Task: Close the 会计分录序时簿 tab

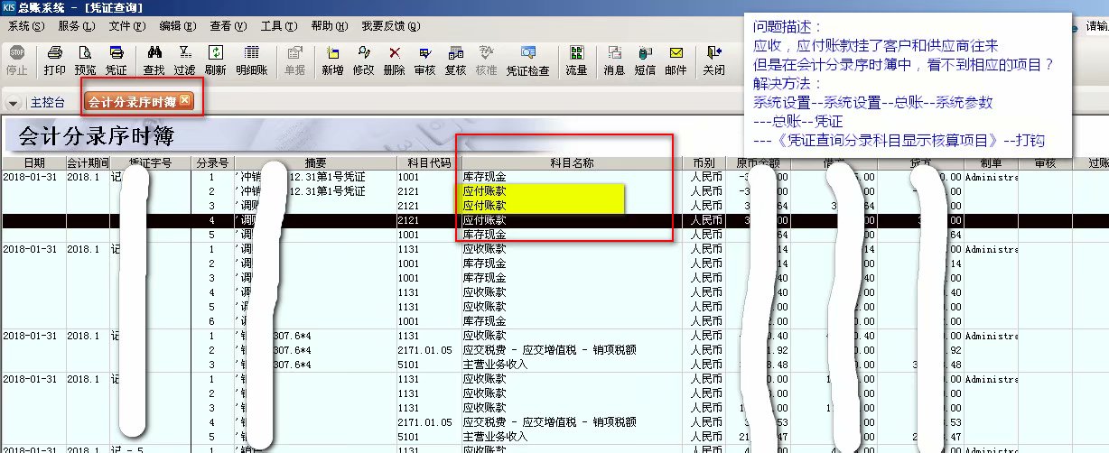Action: pyautogui.click(x=185, y=100)
